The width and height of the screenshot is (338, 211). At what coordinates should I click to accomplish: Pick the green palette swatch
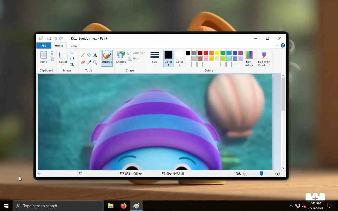223,53
